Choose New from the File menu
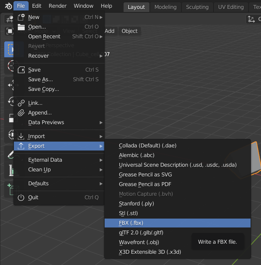This screenshot has height=265, width=261. [59, 17]
